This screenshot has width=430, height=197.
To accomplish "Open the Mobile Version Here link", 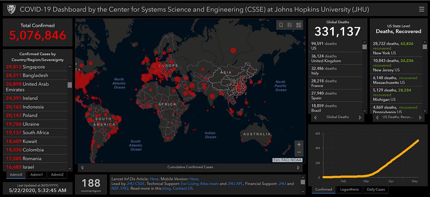I will [194, 179].
